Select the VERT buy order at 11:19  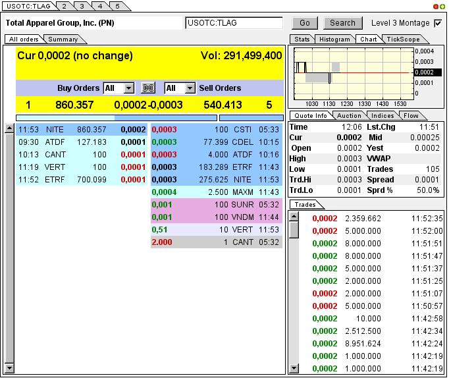tap(82, 167)
